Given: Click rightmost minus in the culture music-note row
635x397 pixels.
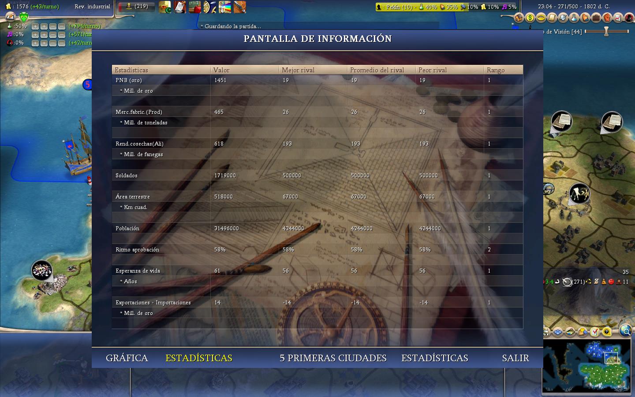Looking at the screenshot, I should [62, 35].
